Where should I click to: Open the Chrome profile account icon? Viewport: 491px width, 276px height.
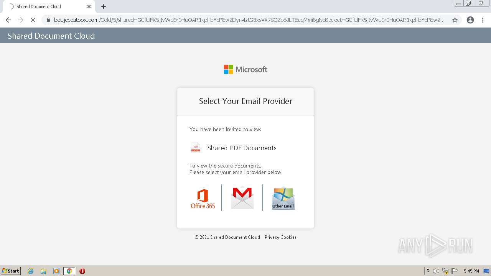point(470,20)
